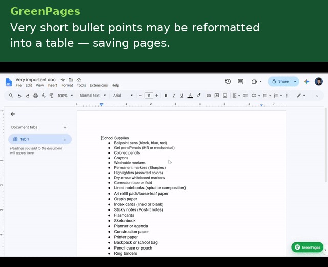Open the Arial font dropdown

tap(123, 96)
